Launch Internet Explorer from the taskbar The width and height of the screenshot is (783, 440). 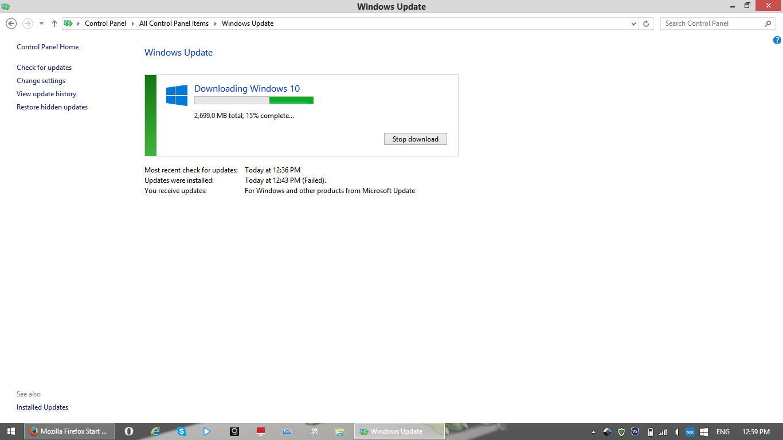(155, 431)
